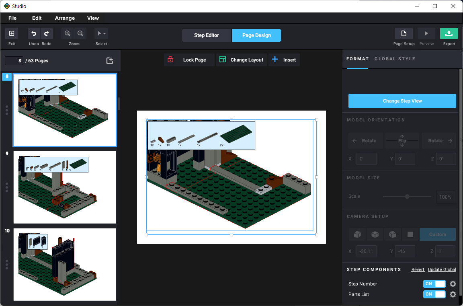463x306 pixels.
Task: Select the Page Design mode
Action: [x=256, y=35]
